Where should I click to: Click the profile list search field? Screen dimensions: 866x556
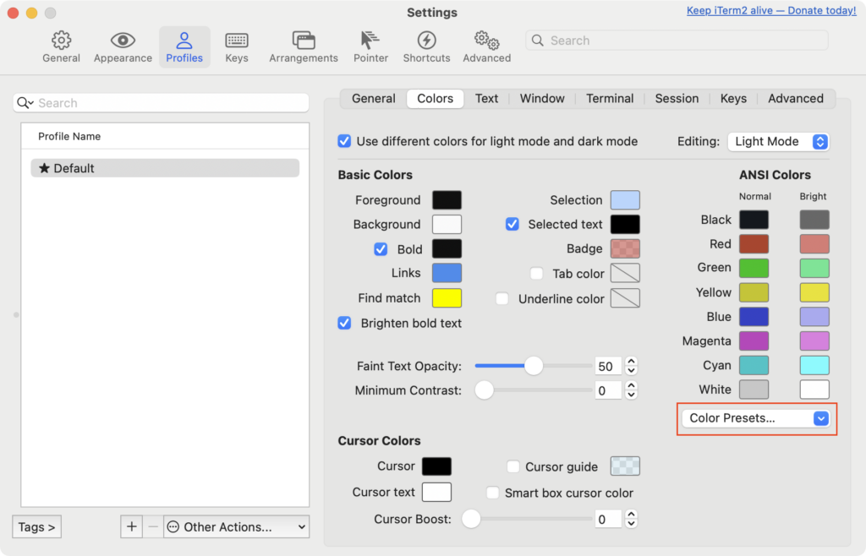point(161,102)
